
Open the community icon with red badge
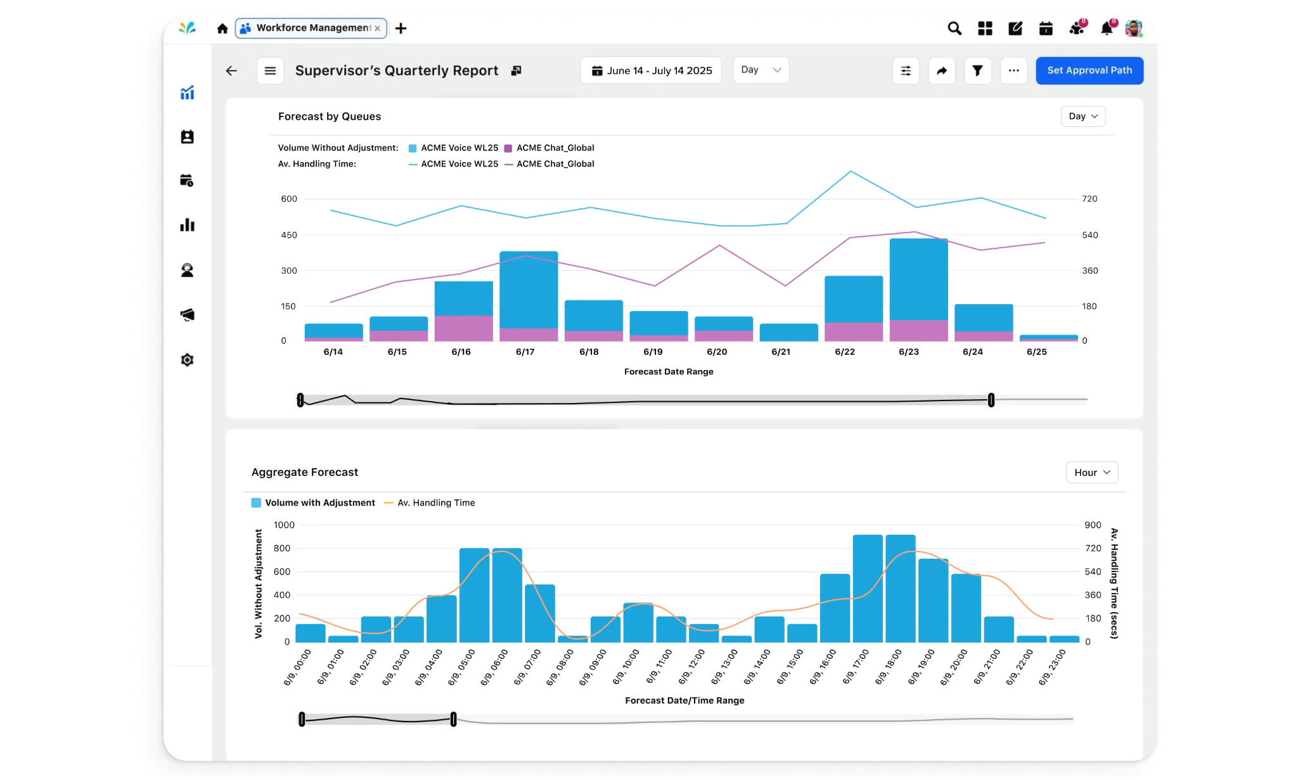(x=1077, y=28)
